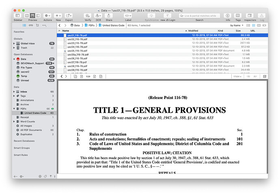Open the Info panel icon

[x=228, y=15]
